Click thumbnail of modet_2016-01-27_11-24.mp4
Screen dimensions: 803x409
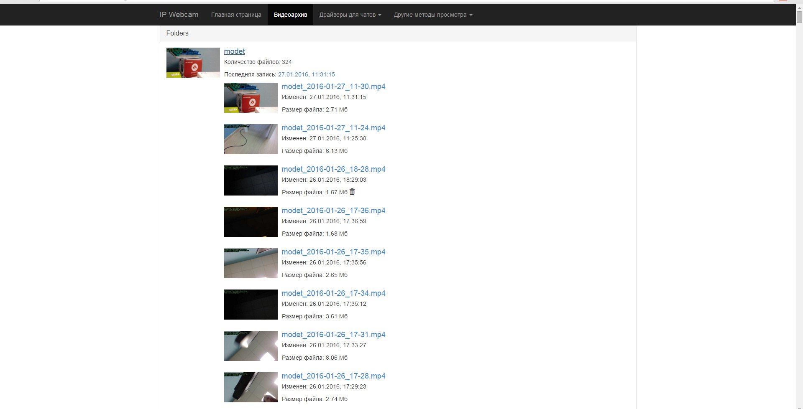tap(251, 139)
